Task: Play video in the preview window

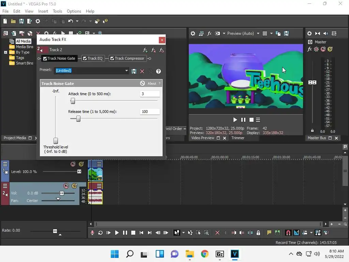Action: click(x=235, y=120)
